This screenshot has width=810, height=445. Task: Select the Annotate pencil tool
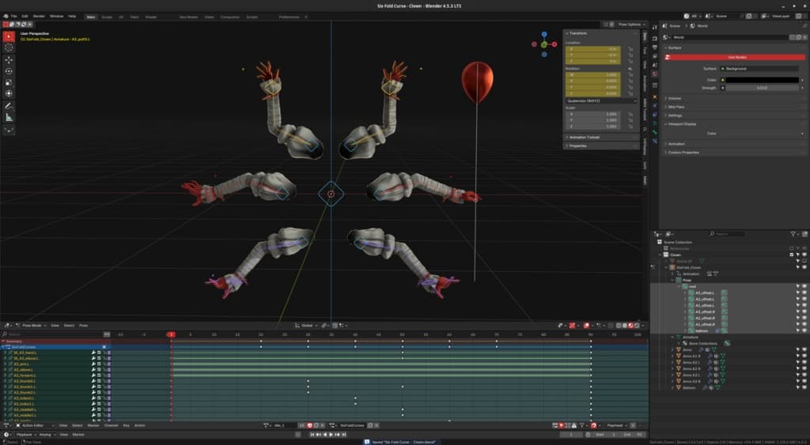9,105
